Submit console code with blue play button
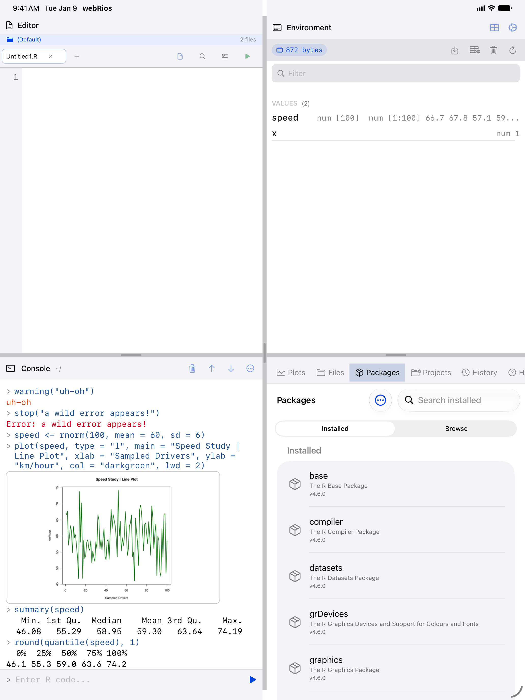The height and width of the screenshot is (700, 525). pos(253,680)
